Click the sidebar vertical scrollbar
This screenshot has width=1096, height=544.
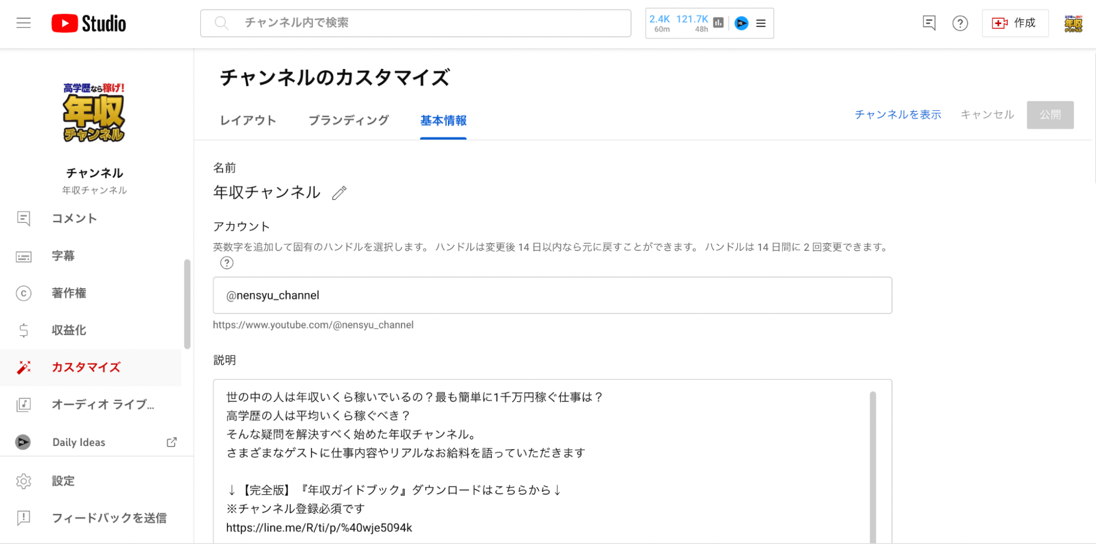coord(187,304)
